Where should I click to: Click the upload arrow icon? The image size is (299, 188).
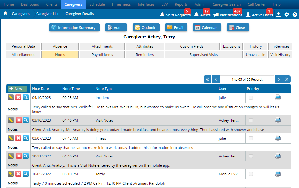(x=278, y=15)
